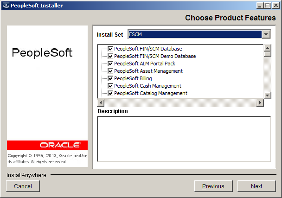Select PeopleSoft ALM Portal Pack tree item

click(x=145, y=64)
